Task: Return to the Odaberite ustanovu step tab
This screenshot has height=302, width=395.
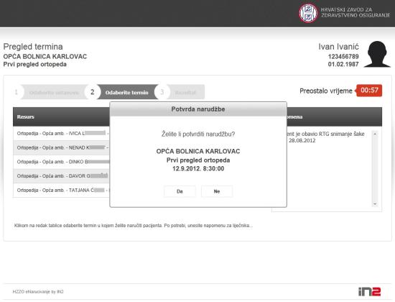Action: pyautogui.click(x=54, y=92)
